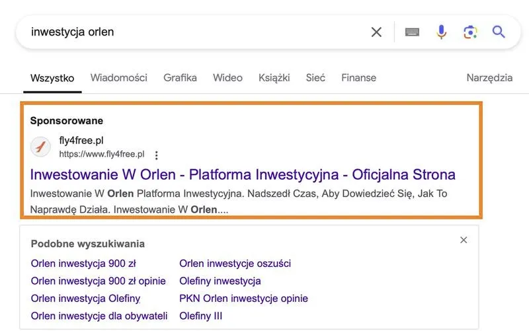
Task: Click the fly4free.pl site name
Action: 81,140
